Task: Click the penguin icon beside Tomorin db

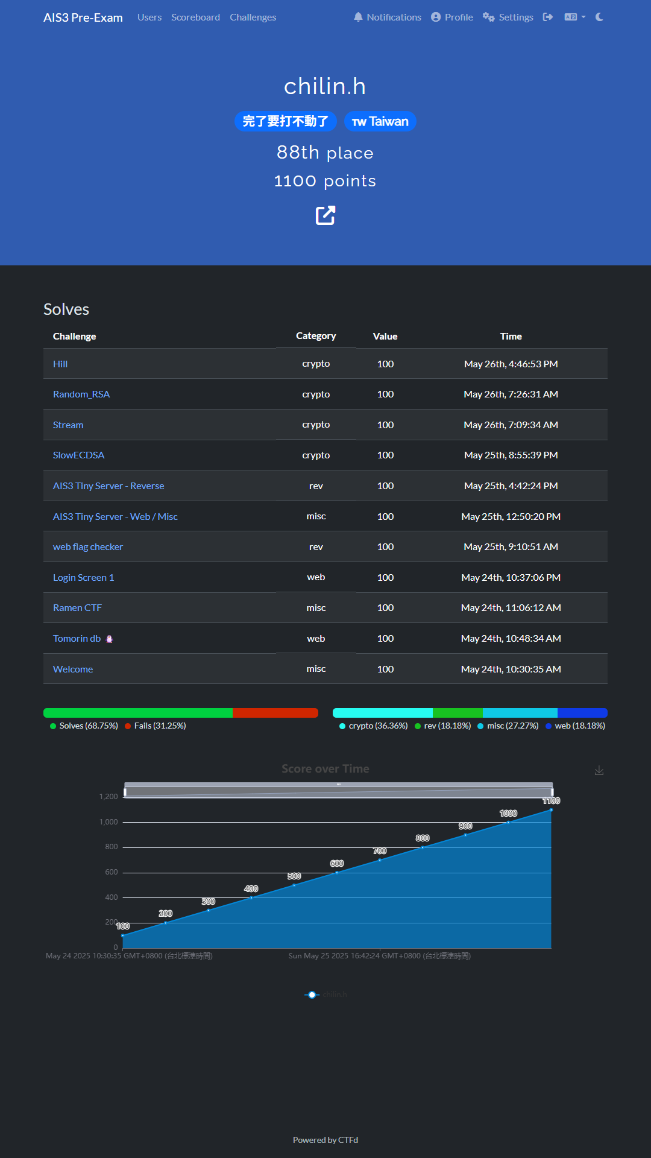Action: point(109,639)
